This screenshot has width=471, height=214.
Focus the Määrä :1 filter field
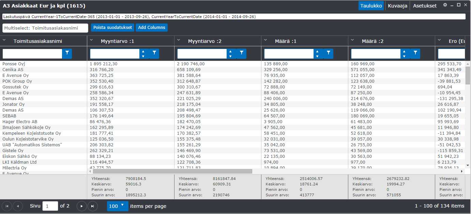coord(289,53)
